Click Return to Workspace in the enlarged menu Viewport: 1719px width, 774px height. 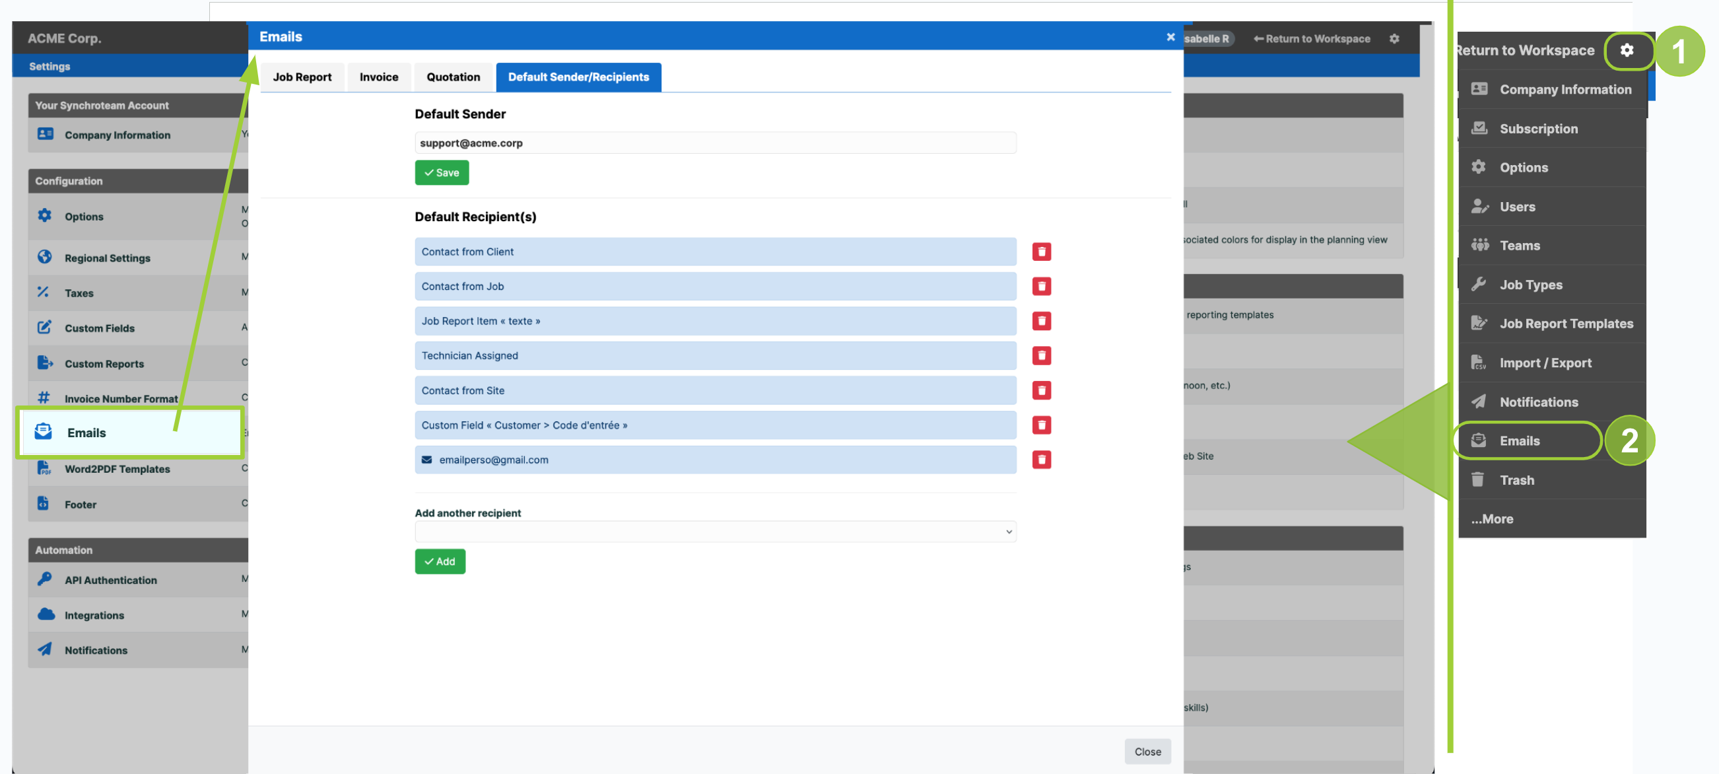pos(1526,50)
